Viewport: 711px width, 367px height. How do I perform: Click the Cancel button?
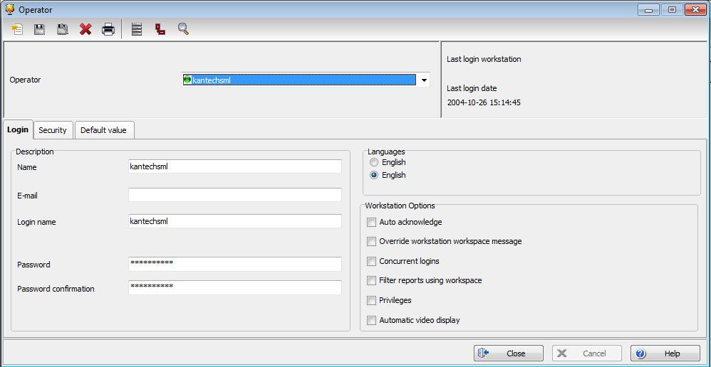[x=587, y=353]
